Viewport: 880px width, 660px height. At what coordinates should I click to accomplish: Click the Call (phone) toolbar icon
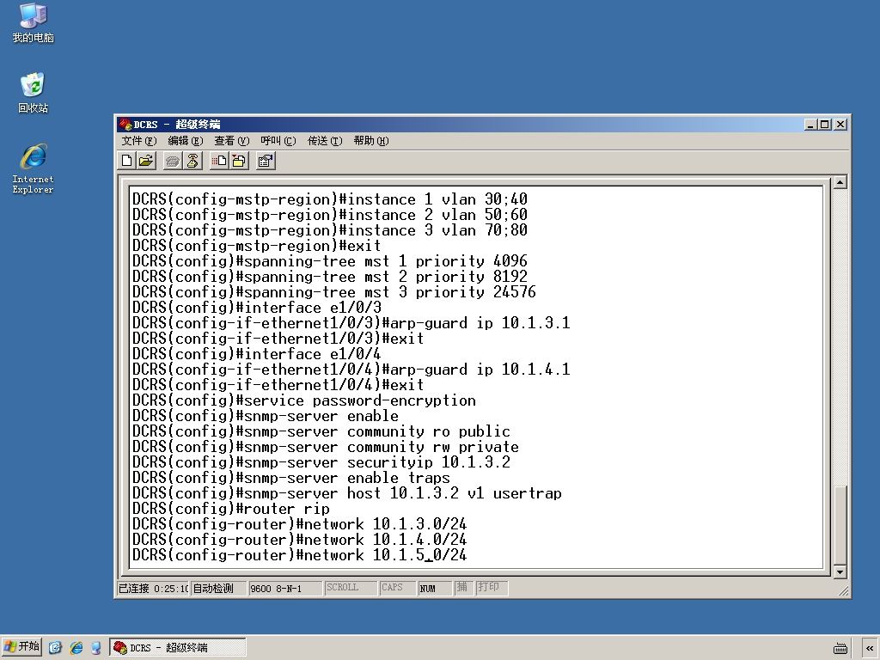click(173, 161)
